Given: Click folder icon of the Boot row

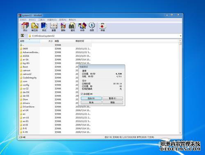Looking at the screenshot, I should coord(21,67).
